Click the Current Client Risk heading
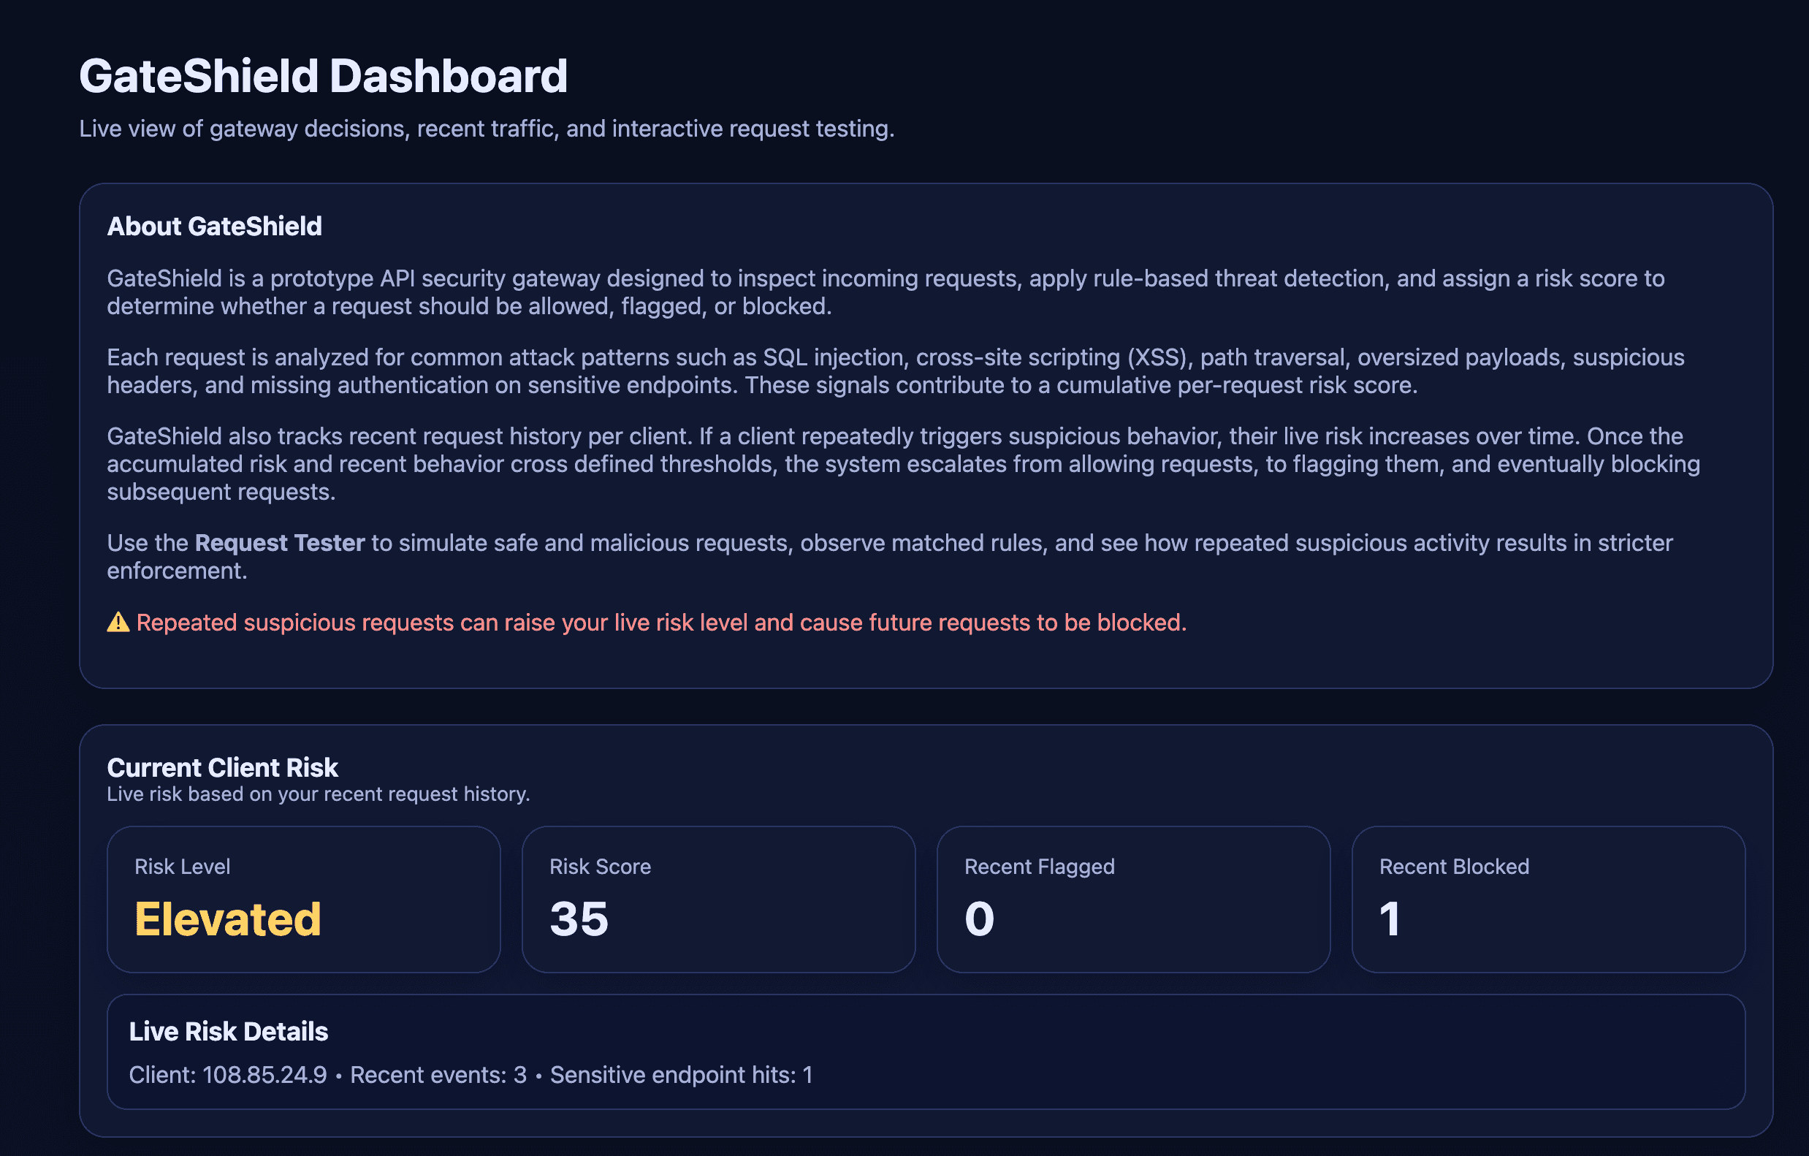 click(222, 767)
